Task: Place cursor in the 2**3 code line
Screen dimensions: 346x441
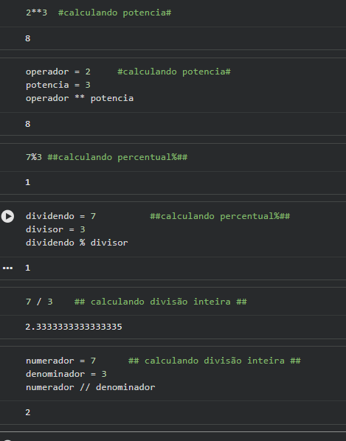Action: tap(98, 13)
